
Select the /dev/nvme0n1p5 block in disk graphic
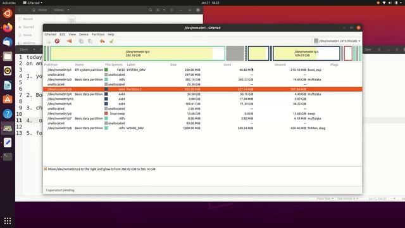pyautogui.click(x=306, y=53)
